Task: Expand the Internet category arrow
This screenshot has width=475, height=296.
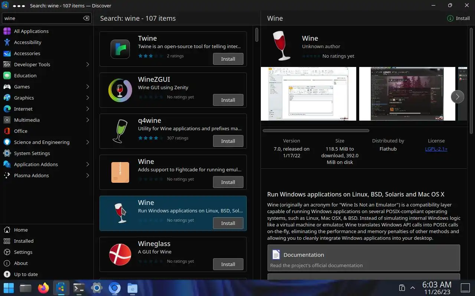Action: point(88,109)
